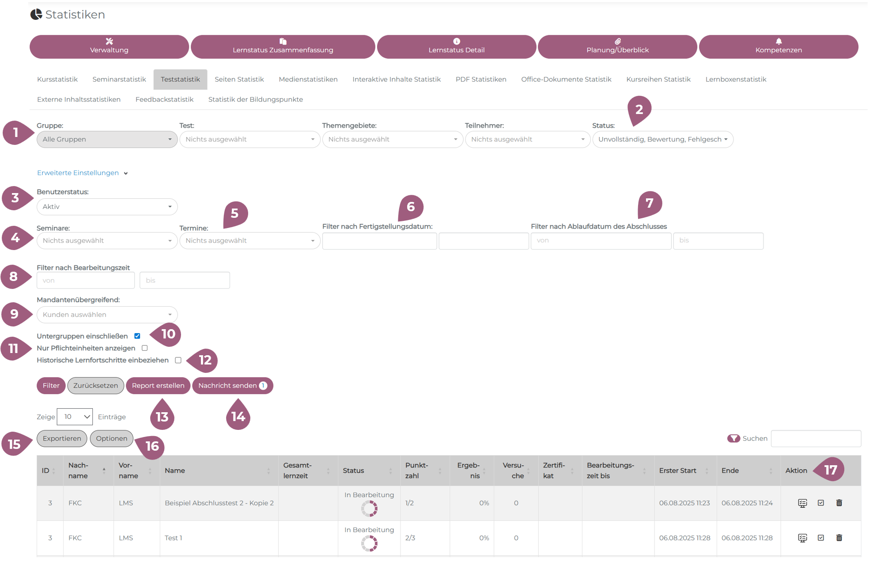Tick Historische Lernfortschritte einbeziehen checkbox
869x562 pixels.
tap(178, 360)
